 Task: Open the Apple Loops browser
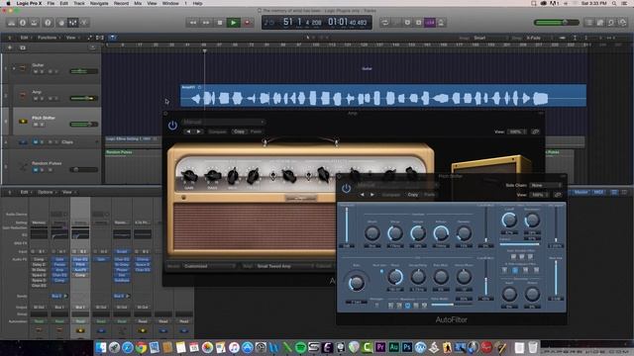coord(611,23)
